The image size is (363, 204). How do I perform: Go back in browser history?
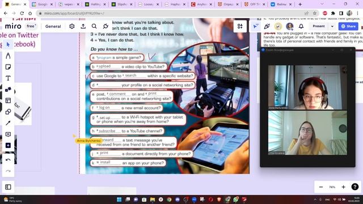[6, 13]
